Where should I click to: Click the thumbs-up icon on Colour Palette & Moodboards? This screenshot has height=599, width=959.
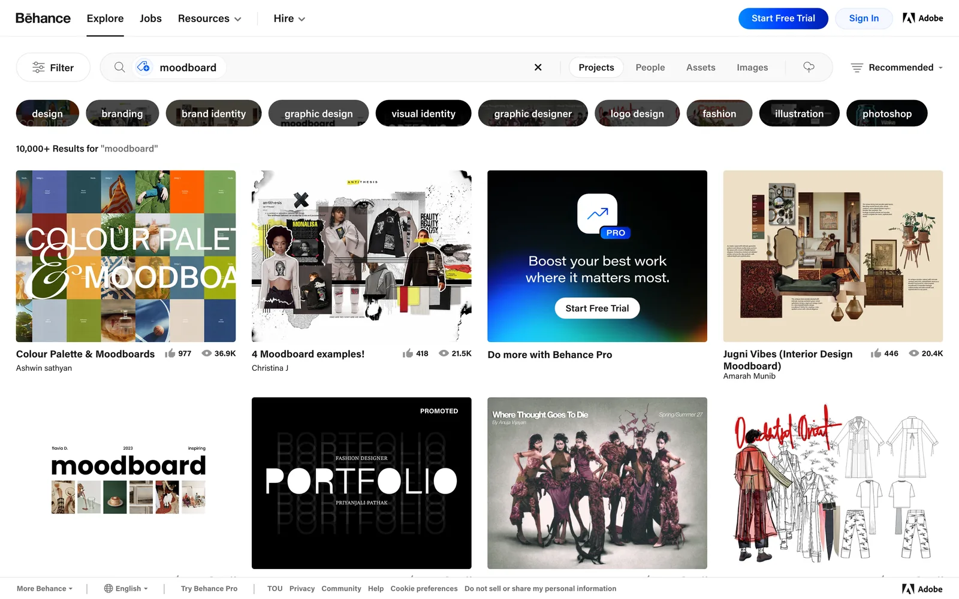click(x=170, y=353)
